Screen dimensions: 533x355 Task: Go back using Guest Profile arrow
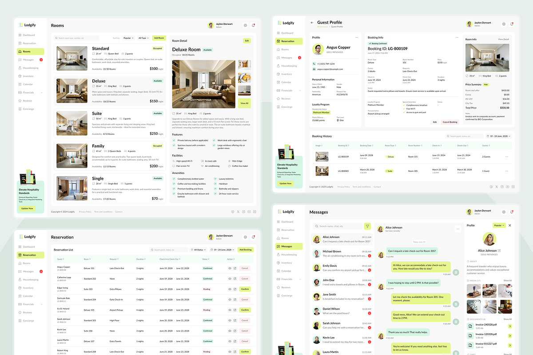[312, 23]
